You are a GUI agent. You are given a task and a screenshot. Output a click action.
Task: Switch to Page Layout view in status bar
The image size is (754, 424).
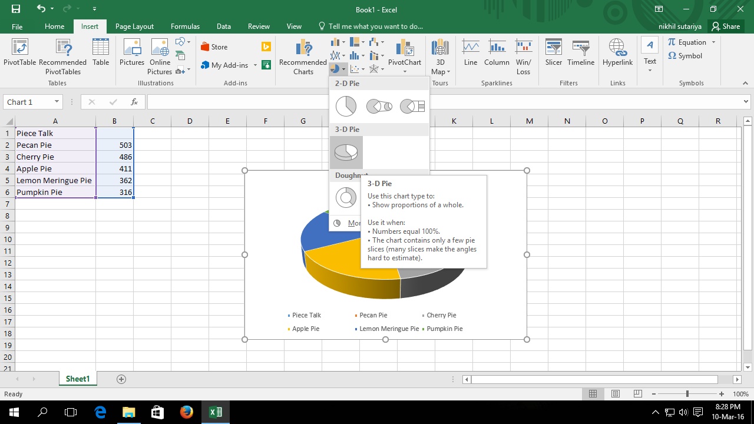coord(616,393)
